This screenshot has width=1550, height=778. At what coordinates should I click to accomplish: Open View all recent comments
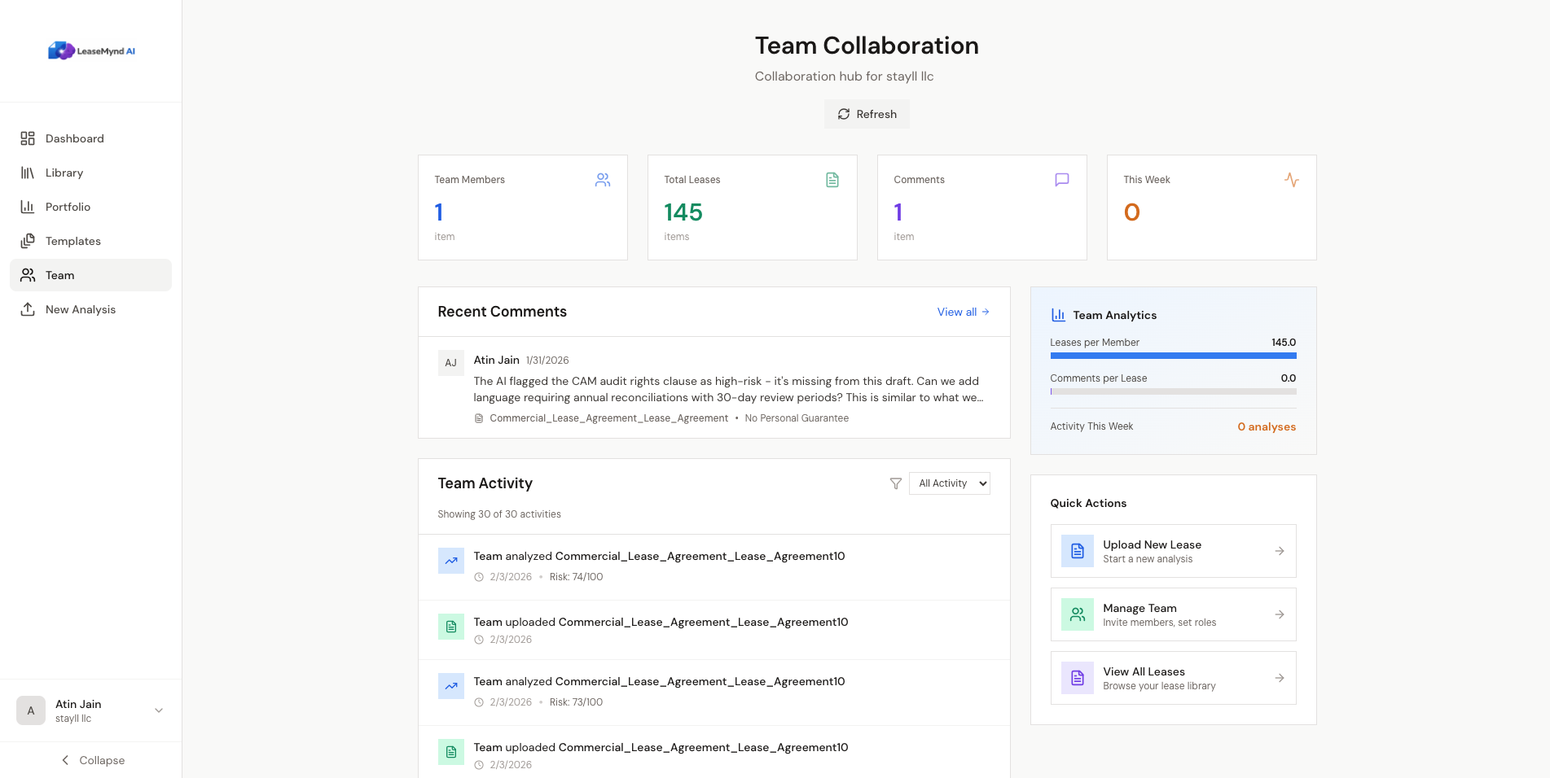pos(962,312)
